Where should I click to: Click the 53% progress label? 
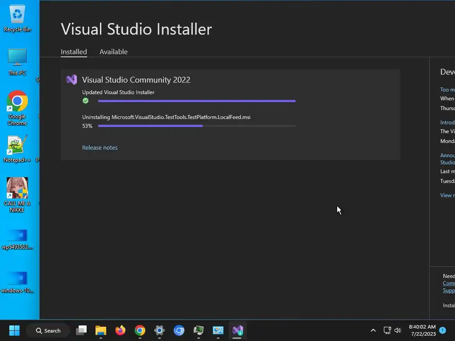87,126
